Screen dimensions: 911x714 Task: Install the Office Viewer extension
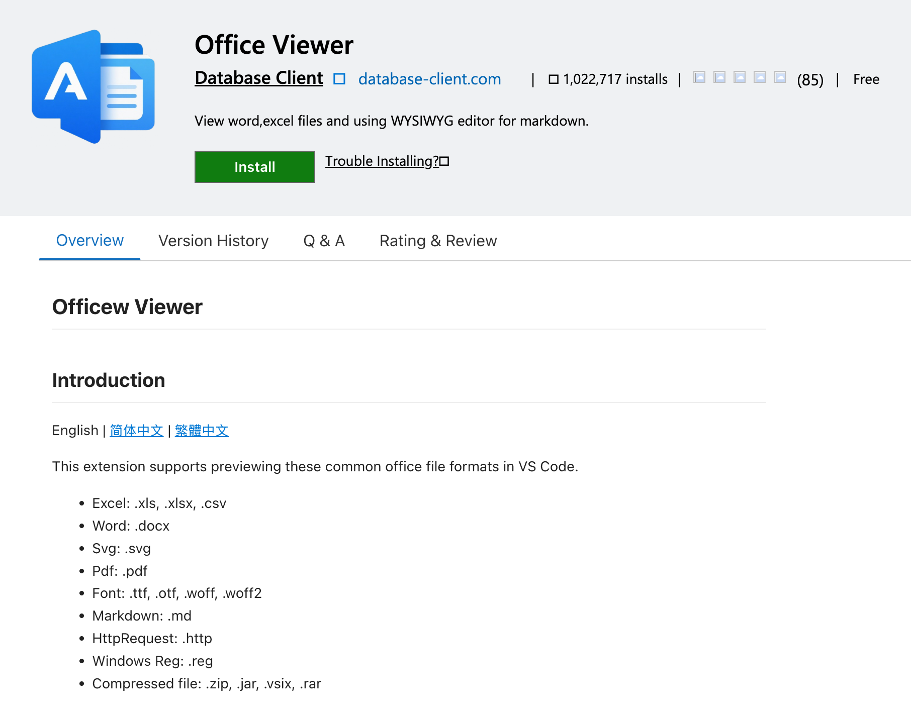[x=255, y=167]
